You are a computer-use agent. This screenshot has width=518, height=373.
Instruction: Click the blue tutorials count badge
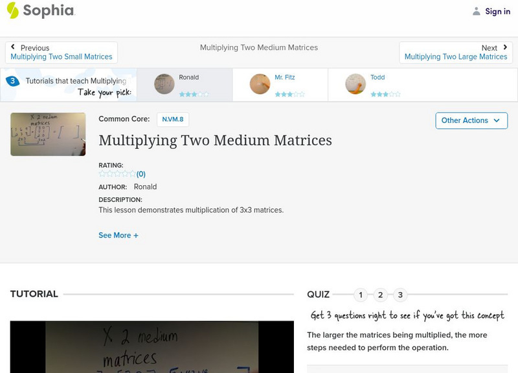pos(11,80)
